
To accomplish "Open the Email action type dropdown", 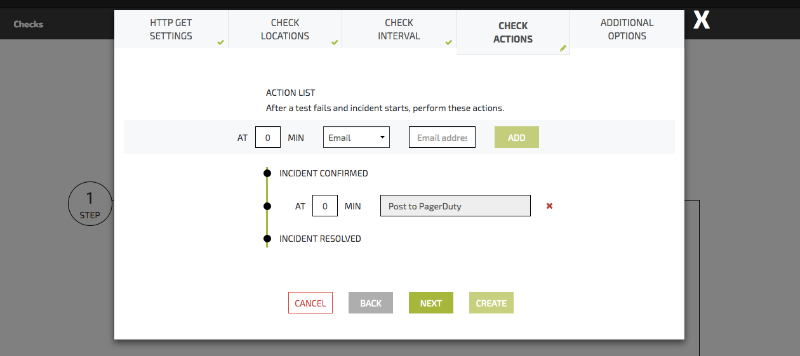I will [x=356, y=137].
